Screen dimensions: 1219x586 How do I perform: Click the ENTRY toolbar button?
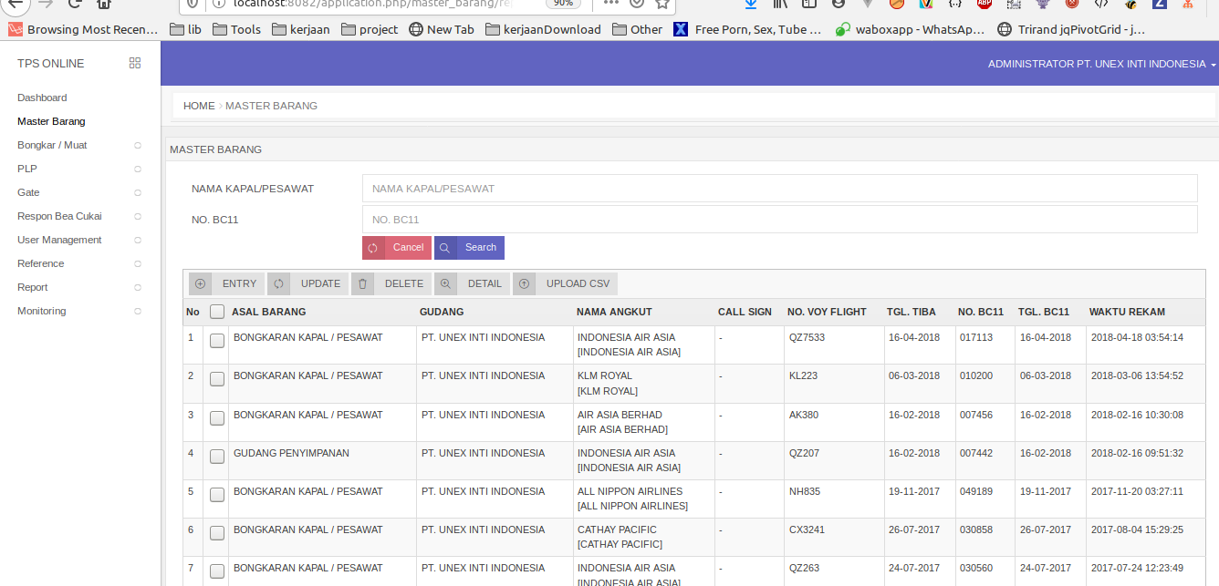tap(227, 283)
